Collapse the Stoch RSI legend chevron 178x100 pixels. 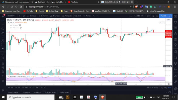[x=8, y=77]
